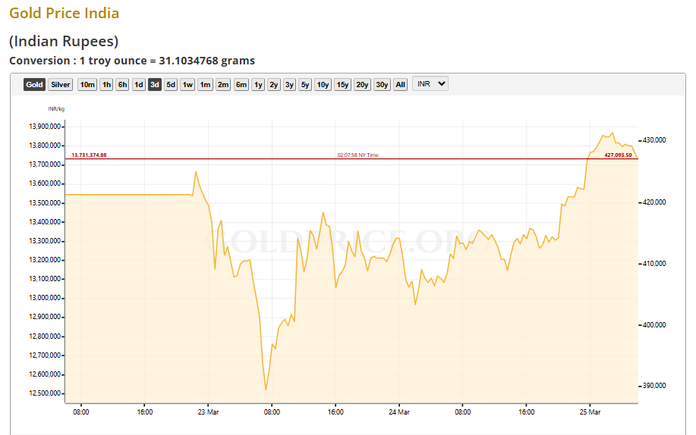Click the troy ounce conversion text
This screenshot has width=696, height=435.
(132, 61)
